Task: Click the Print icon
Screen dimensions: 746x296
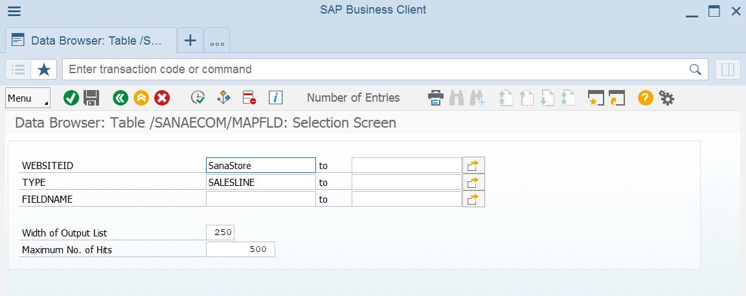Action: click(x=436, y=98)
